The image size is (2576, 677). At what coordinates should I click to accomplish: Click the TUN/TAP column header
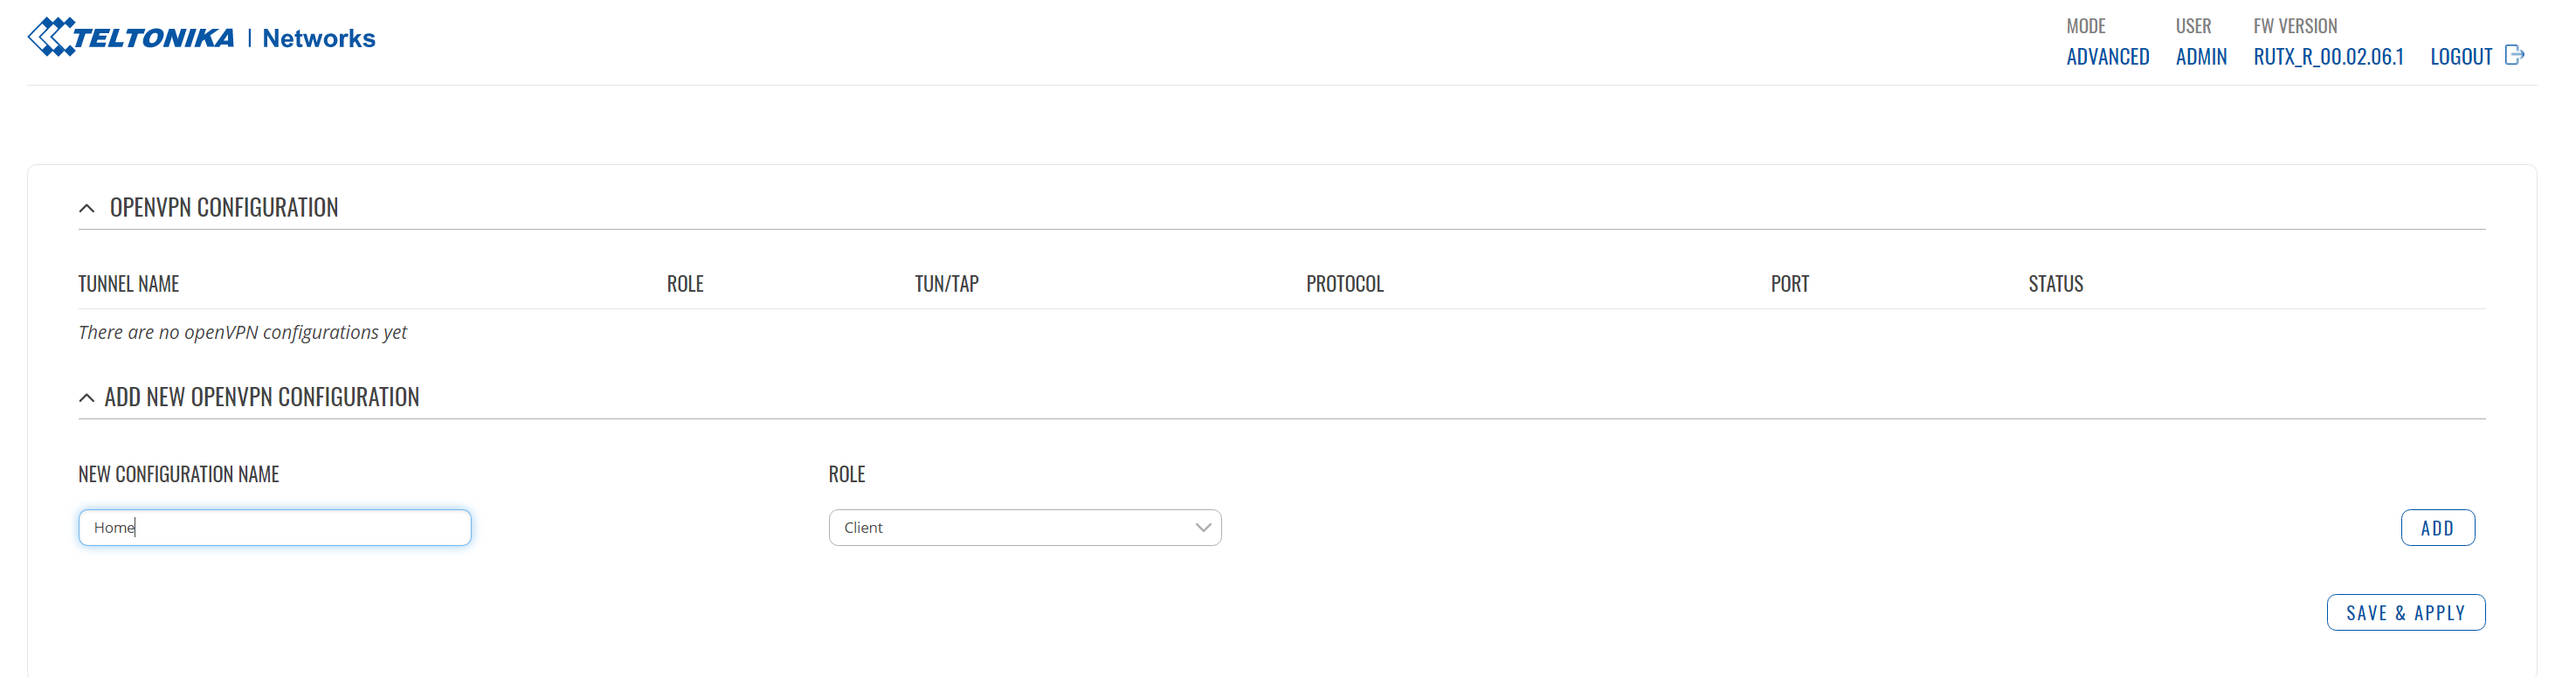click(x=947, y=284)
